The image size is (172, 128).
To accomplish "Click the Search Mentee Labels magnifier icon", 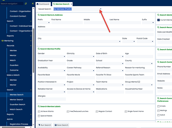I will tap(39, 106).
